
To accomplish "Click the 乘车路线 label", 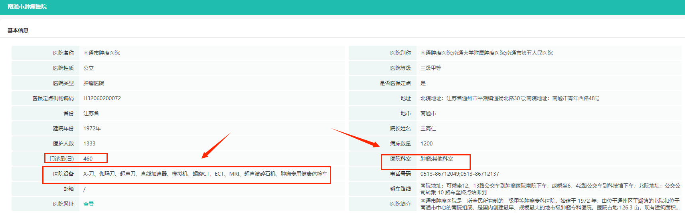I will (x=401, y=189).
